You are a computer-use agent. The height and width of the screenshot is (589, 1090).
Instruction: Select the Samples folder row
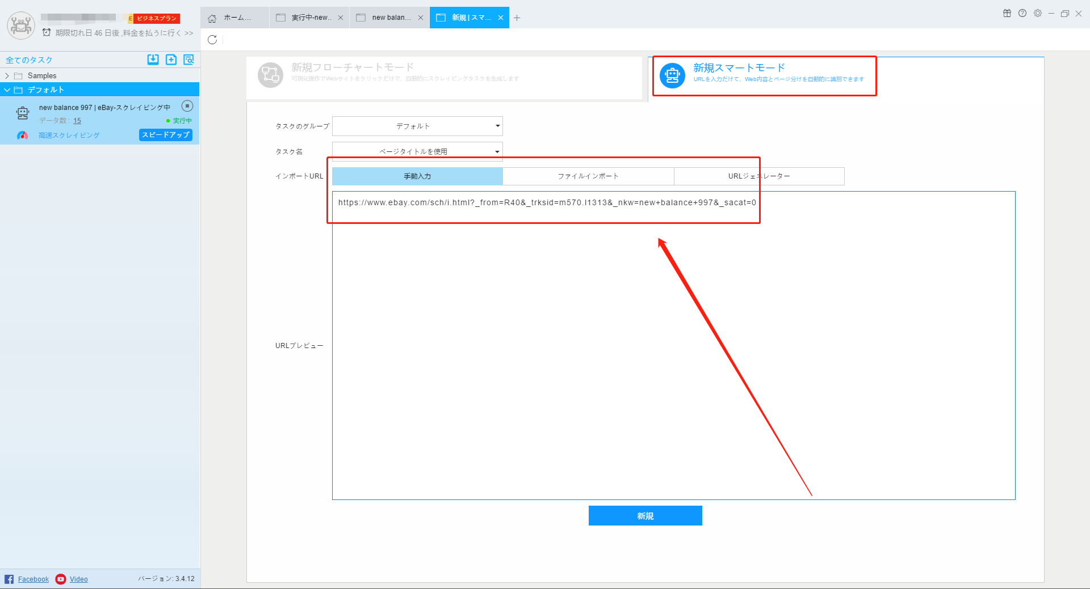click(100, 76)
